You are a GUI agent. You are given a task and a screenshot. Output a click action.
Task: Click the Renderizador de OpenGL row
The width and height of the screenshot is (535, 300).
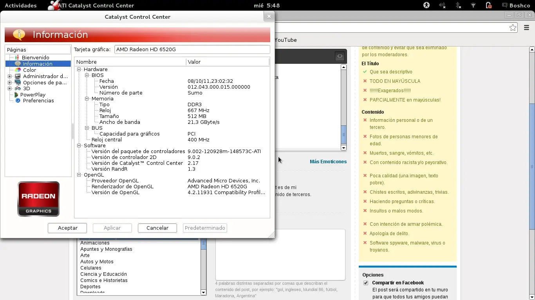tap(172, 187)
